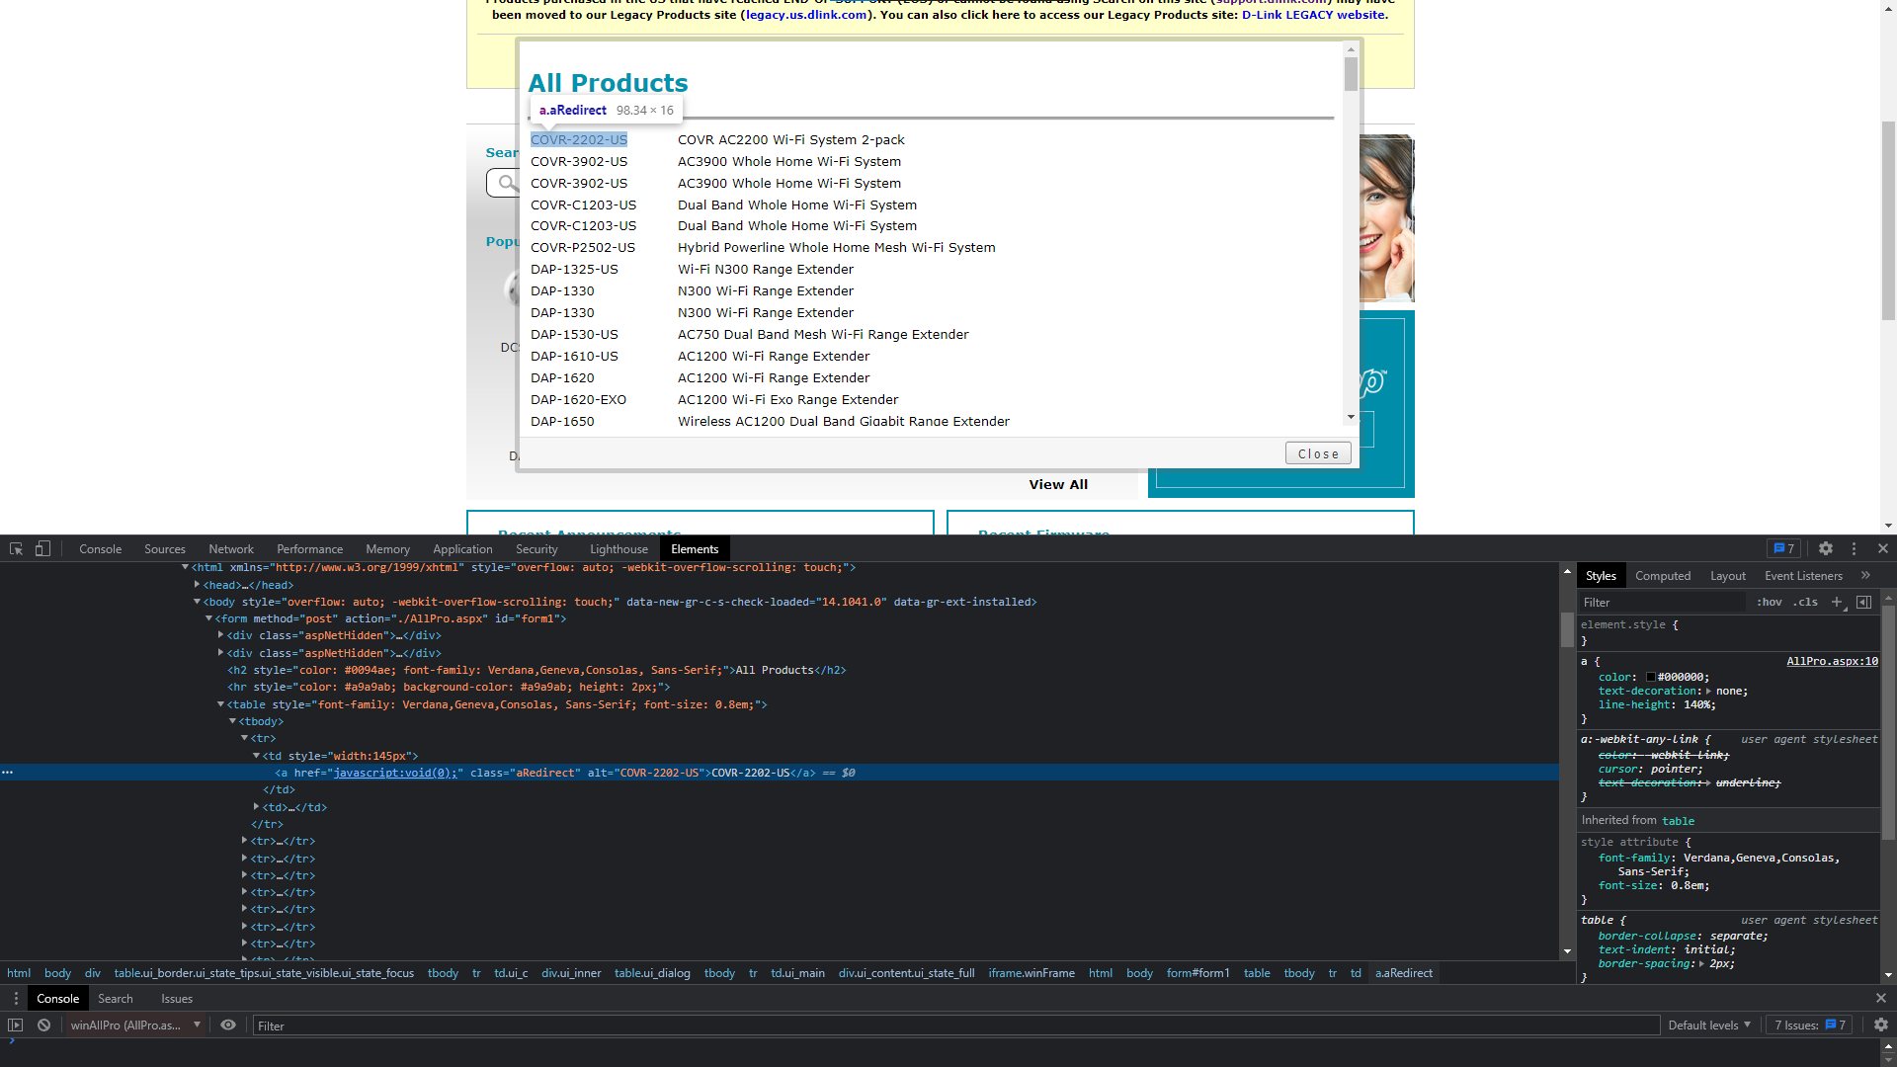Expand the head node

pos(197,585)
